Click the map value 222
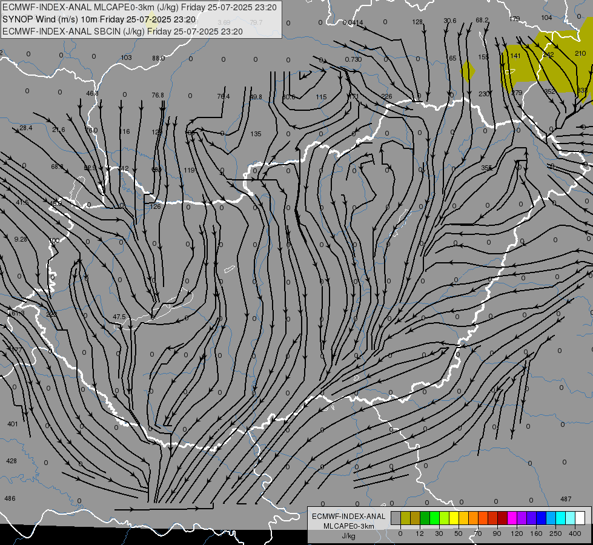 [x=51, y=314]
